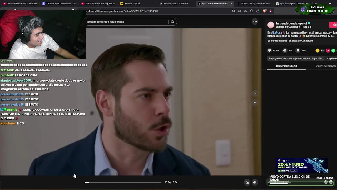The image size is (337, 190).
Task: Open comments via speech bubble icon
Action: coord(285,50)
